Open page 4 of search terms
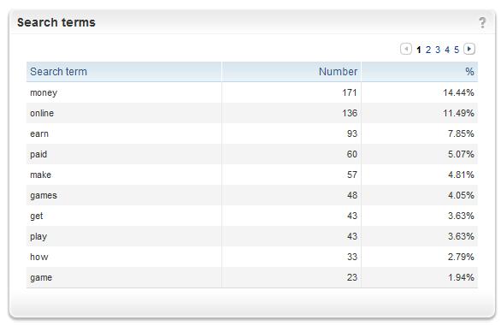 447,50
